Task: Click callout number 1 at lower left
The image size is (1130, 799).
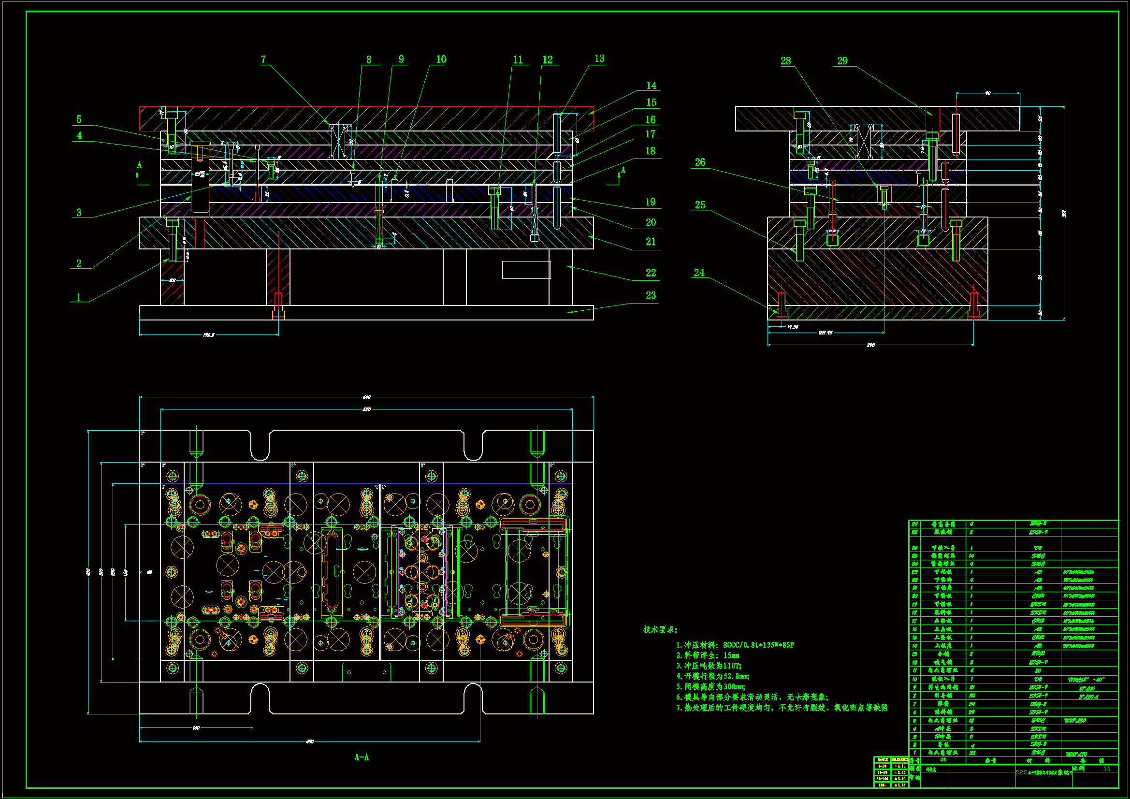Action: 78,297
